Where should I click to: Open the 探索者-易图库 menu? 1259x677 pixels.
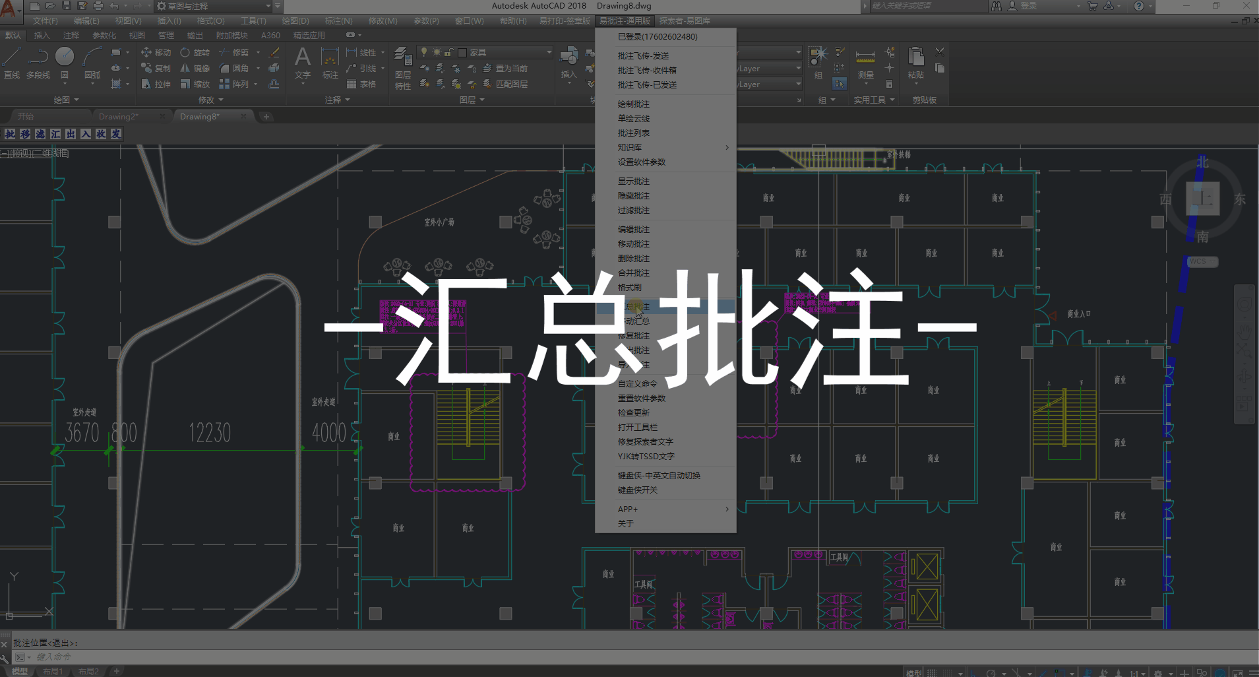(x=685, y=20)
